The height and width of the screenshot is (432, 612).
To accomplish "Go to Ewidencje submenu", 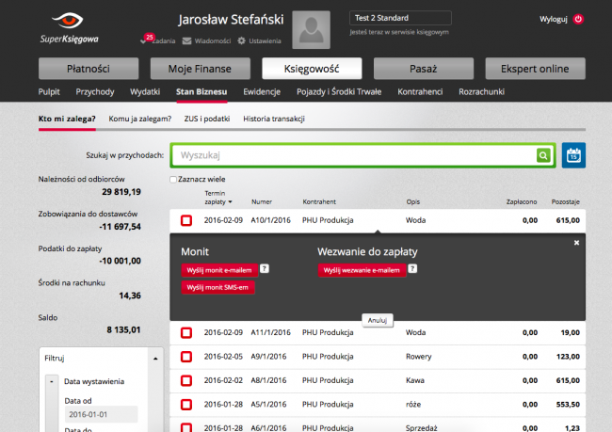I will pos(262,91).
